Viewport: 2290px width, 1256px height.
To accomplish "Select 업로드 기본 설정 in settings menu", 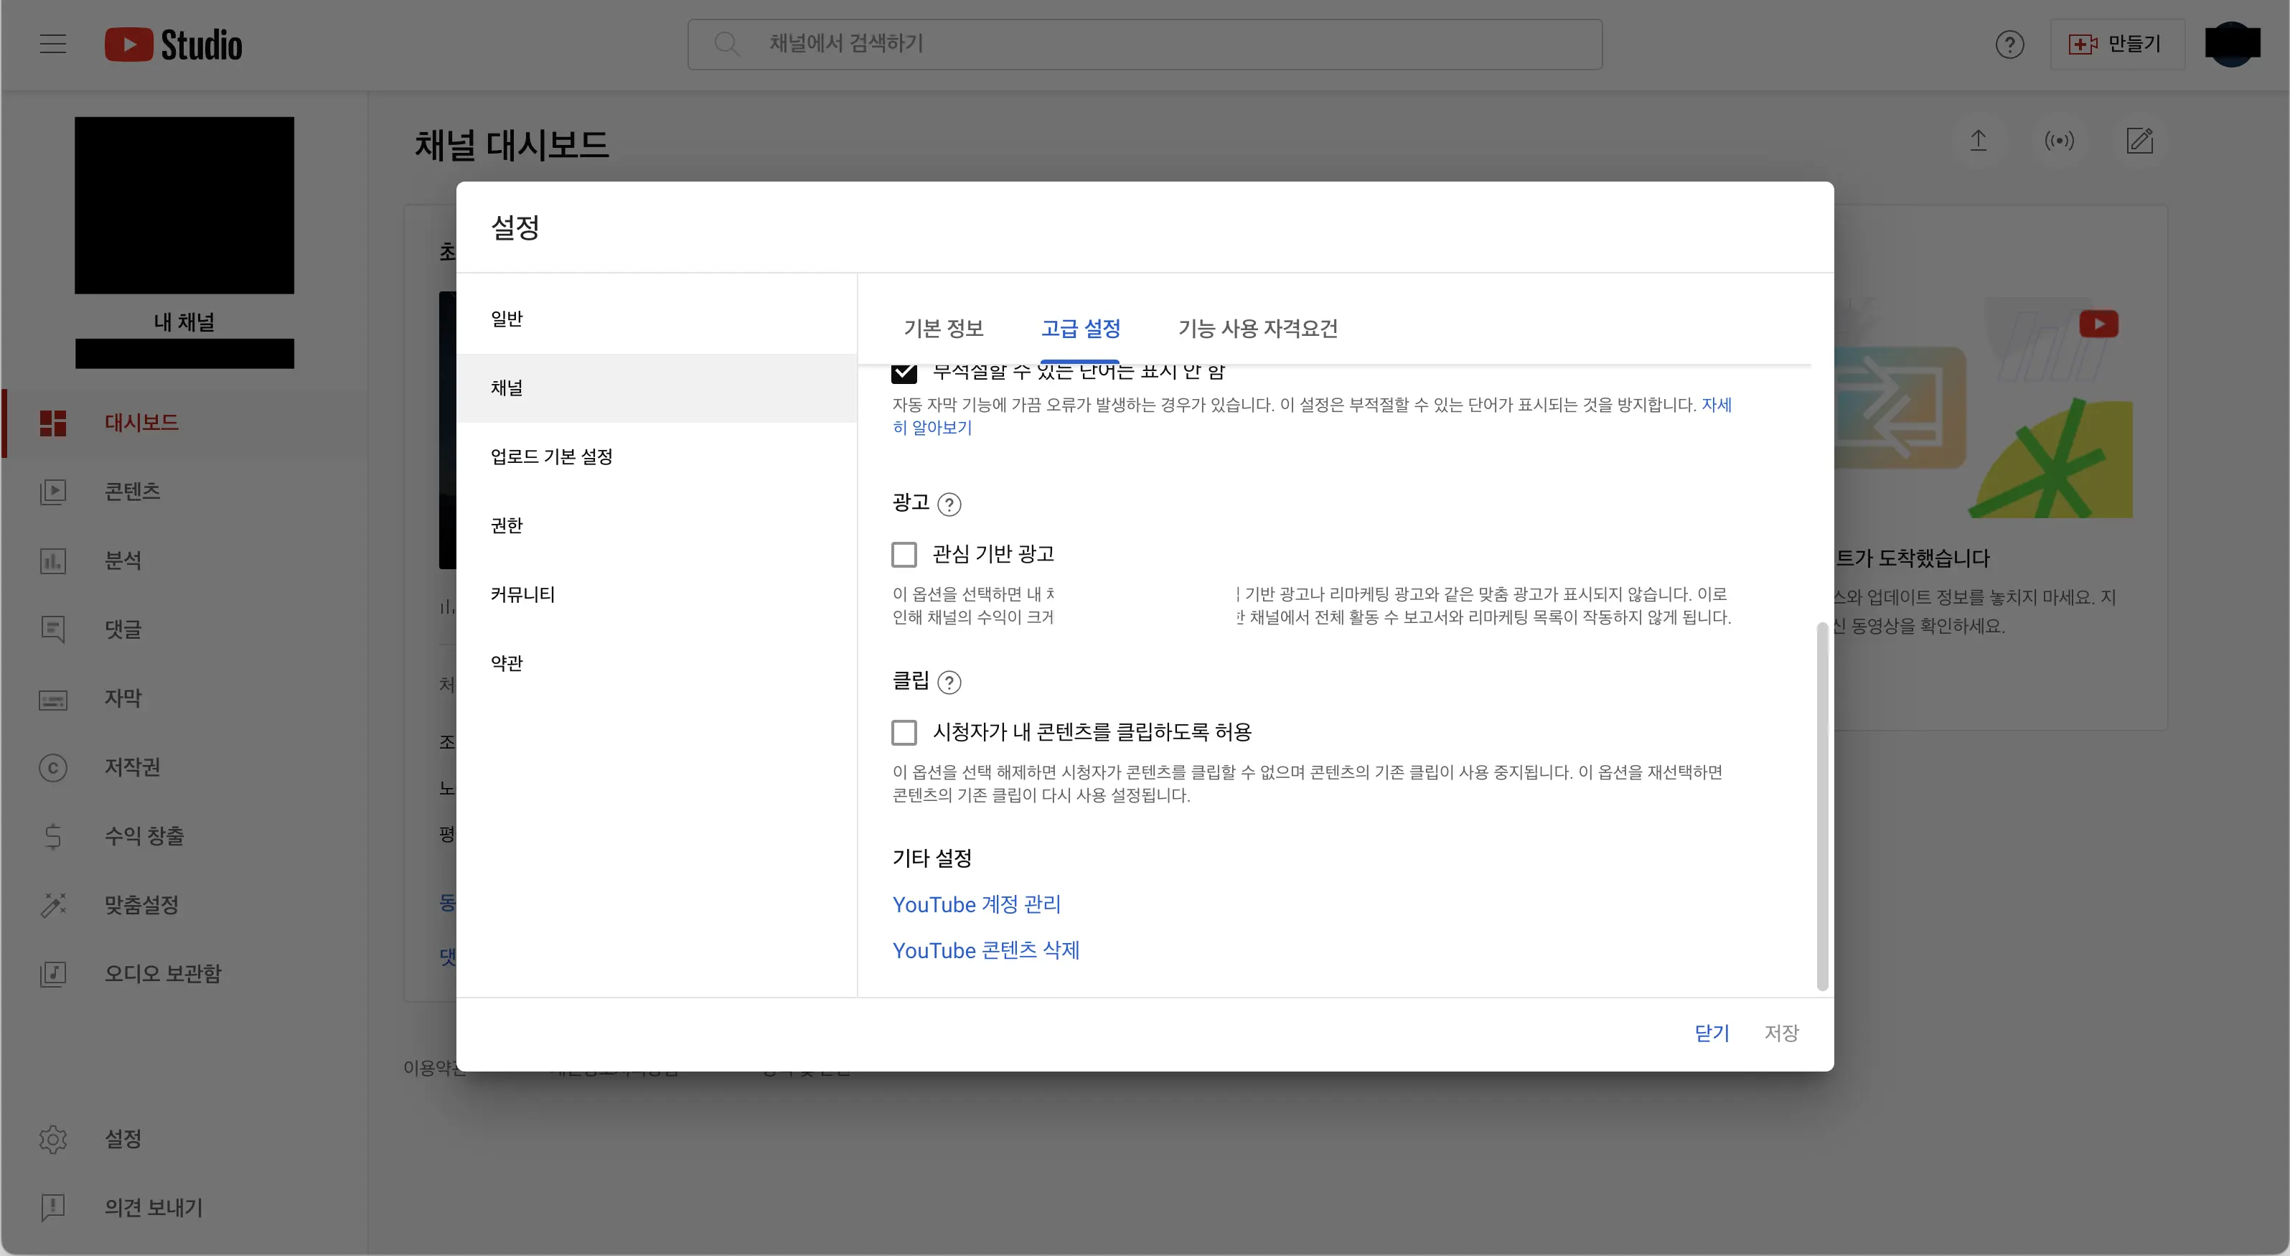I will pos(551,457).
